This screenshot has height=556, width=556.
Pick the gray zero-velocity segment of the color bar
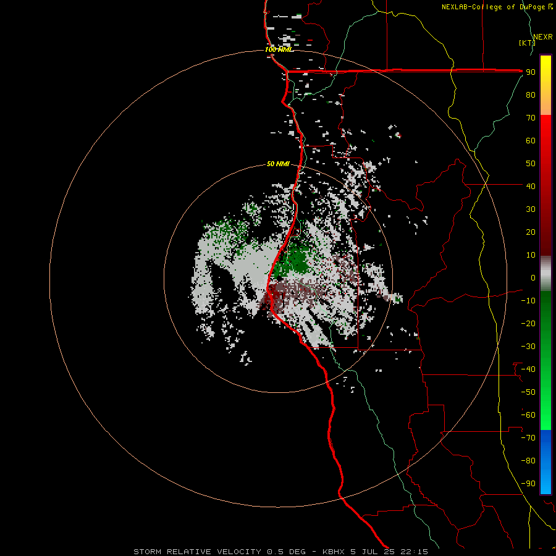click(545, 274)
